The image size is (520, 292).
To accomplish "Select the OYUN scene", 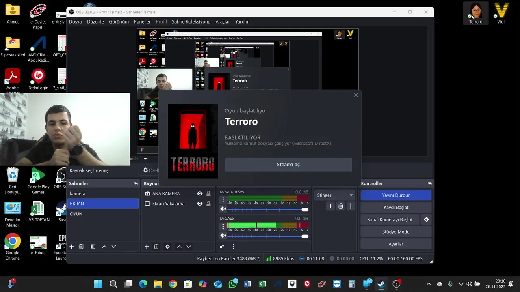I will point(103,214).
